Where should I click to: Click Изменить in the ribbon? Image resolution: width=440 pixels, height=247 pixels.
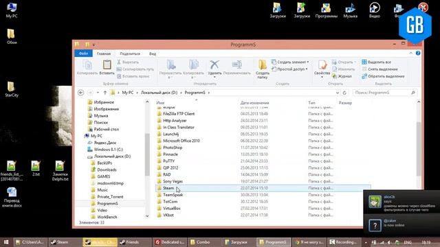tap(344, 69)
